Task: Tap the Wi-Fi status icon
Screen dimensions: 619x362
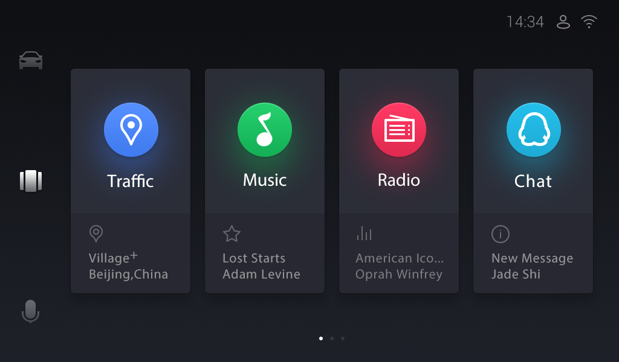Action: (589, 22)
